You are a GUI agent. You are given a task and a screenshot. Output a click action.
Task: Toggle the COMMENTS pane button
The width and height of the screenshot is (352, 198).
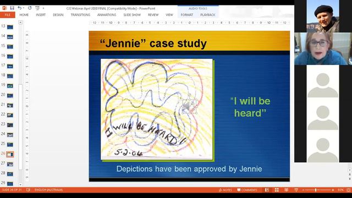point(248,190)
